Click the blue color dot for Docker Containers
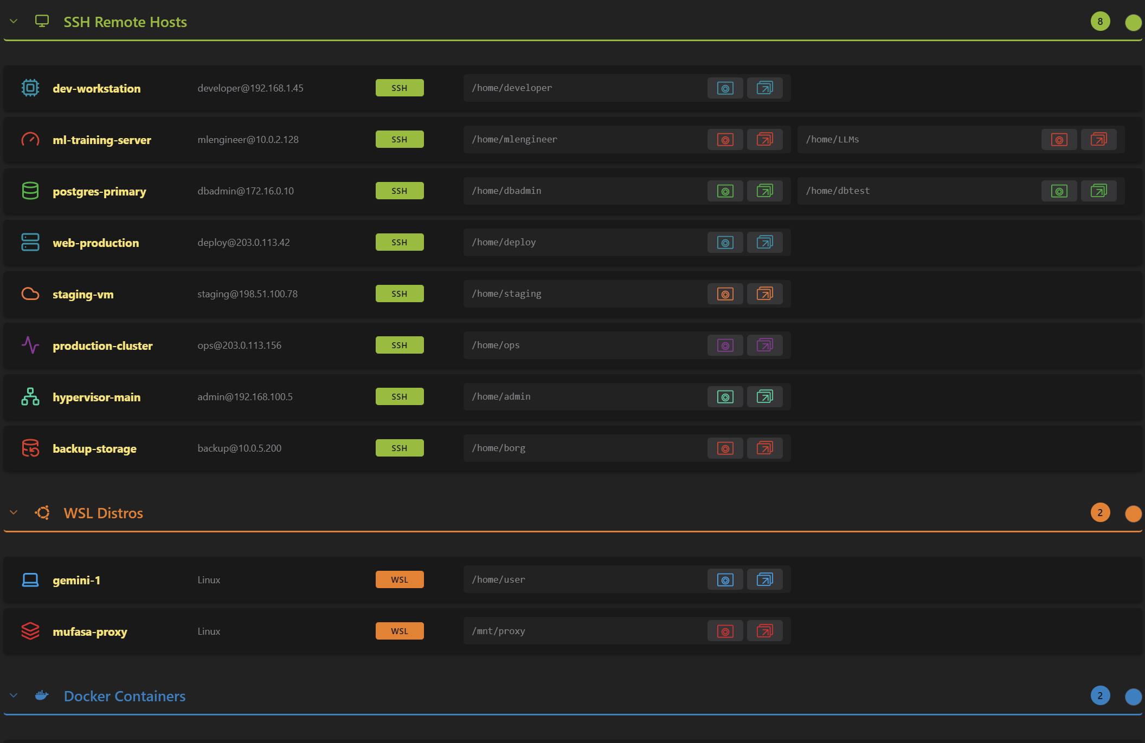 (1133, 696)
